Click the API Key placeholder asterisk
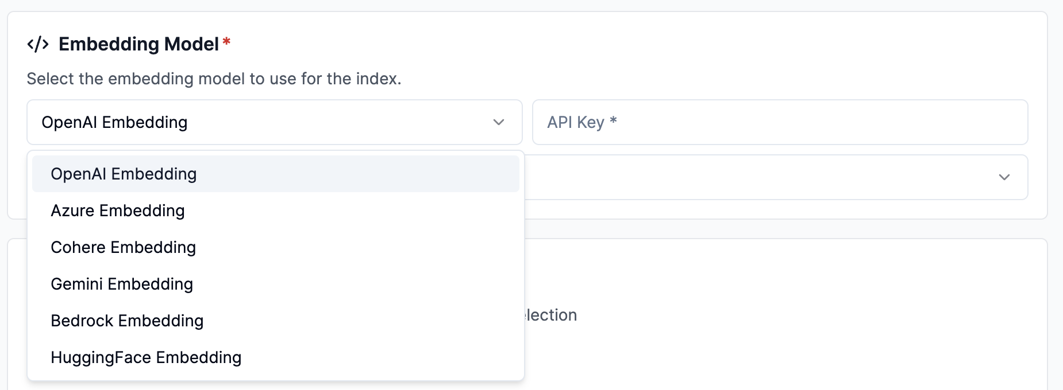This screenshot has height=390, width=1063. (613, 121)
